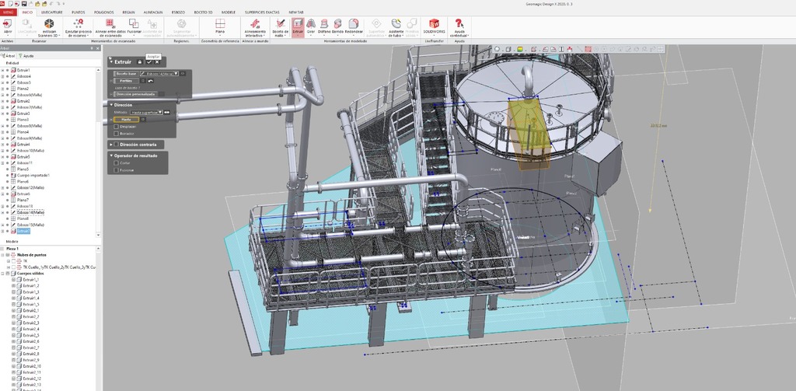
Task: Tick the Desplazar checkbox under Dirección
Action: (117, 126)
